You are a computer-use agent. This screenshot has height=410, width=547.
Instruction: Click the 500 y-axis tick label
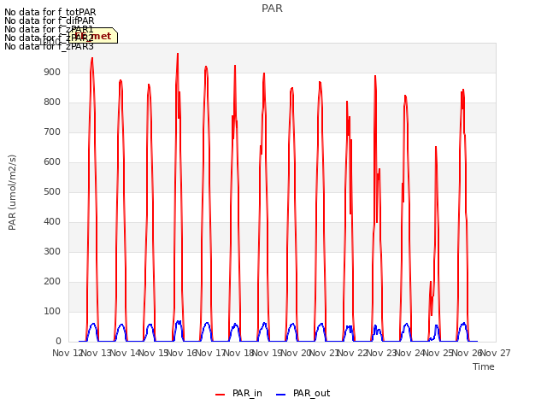(x=52, y=191)
